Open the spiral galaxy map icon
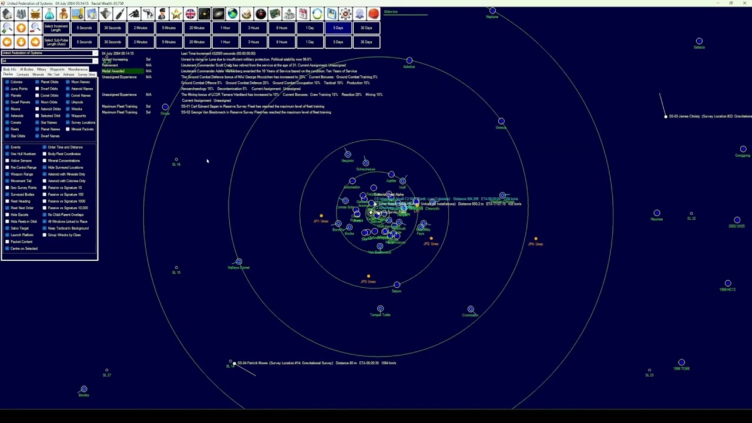752x423 pixels. [219, 14]
